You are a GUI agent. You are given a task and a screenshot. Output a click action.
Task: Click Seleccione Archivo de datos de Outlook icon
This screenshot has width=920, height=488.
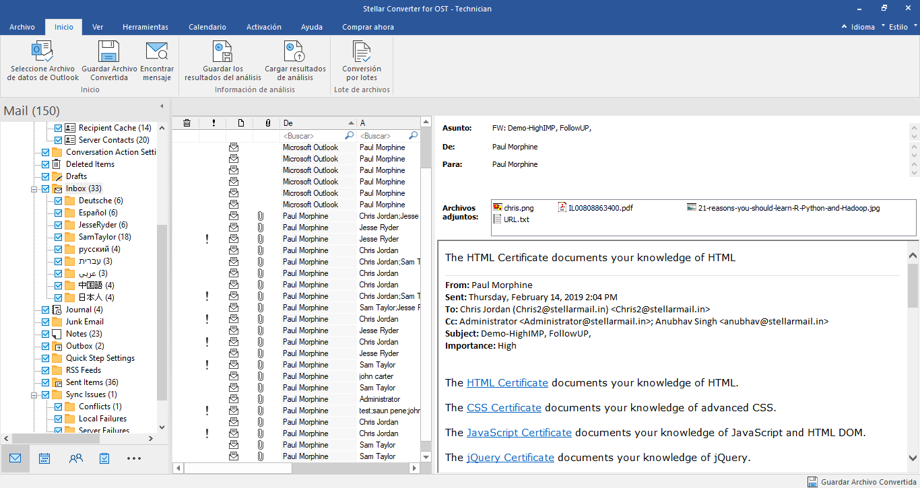coord(42,52)
